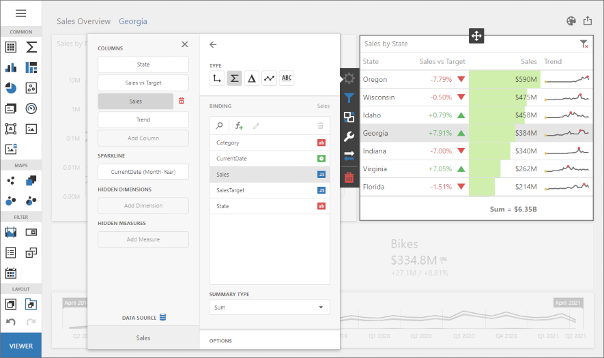
Task: Open the interactivity menu
Action: click(349, 117)
